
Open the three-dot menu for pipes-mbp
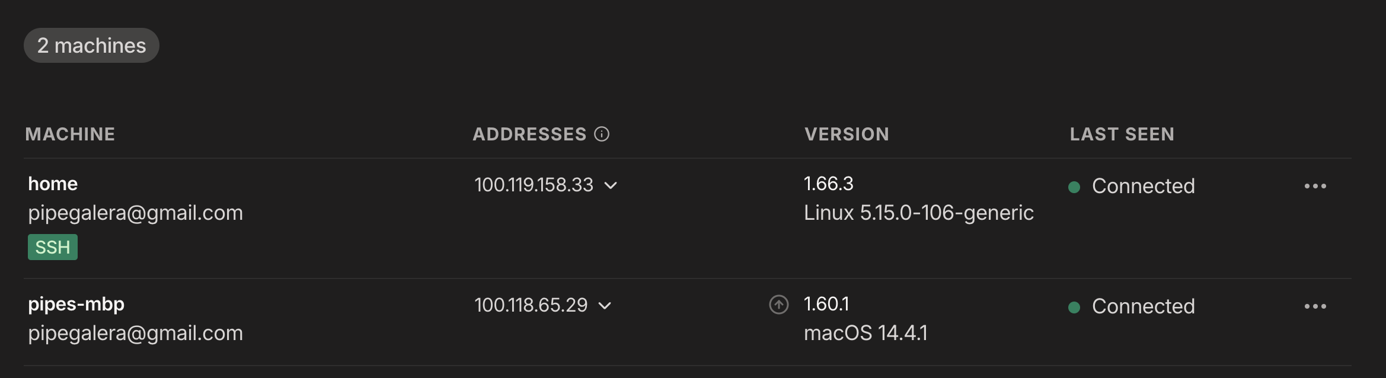[x=1315, y=306]
